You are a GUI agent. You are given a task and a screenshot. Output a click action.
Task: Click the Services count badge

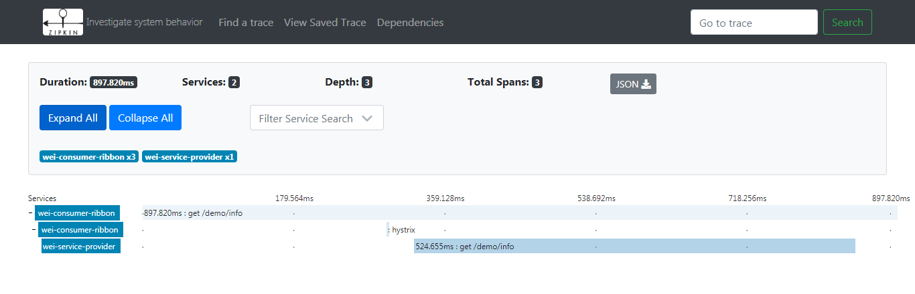[x=234, y=83]
